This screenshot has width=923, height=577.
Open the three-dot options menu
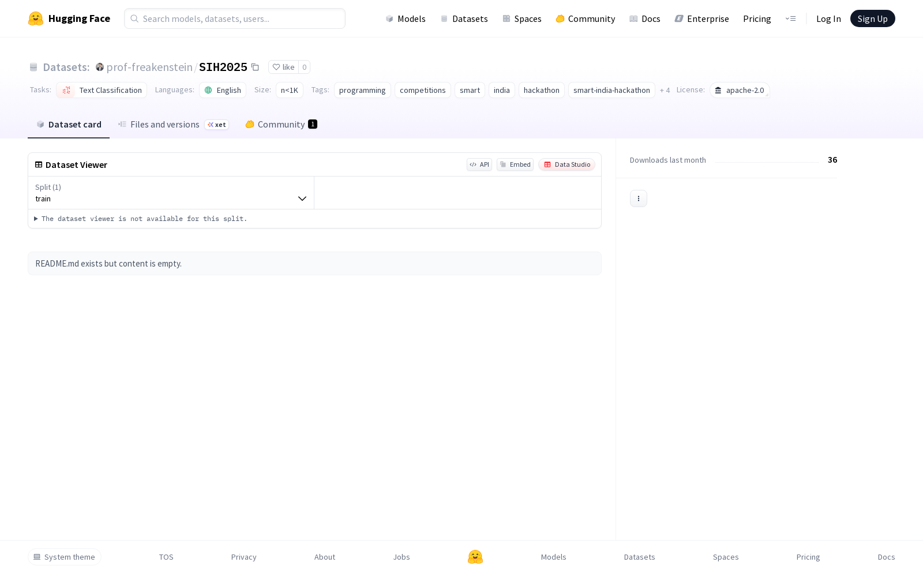pyautogui.click(x=639, y=198)
